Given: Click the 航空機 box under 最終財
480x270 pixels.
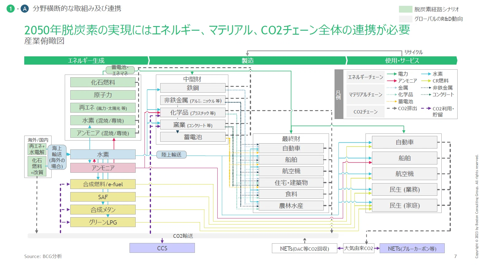Looking at the screenshot, I should [x=291, y=171].
